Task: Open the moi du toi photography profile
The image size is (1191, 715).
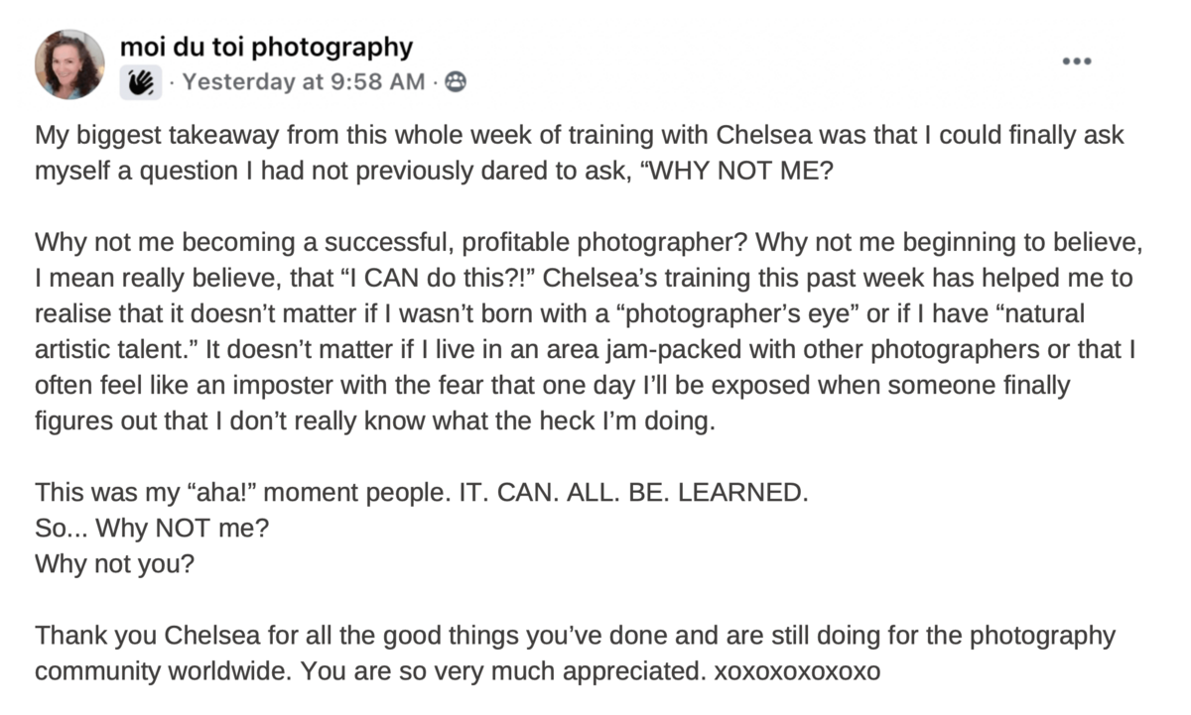Action: pos(266,46)
